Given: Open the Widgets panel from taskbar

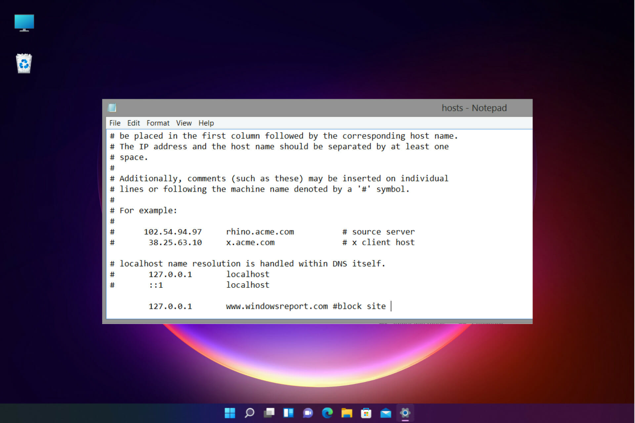Looking at the screenshot, I should (x=288, y=413).
